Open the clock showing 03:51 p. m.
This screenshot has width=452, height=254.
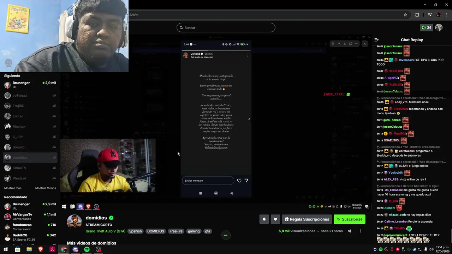[x=442, y=249]
